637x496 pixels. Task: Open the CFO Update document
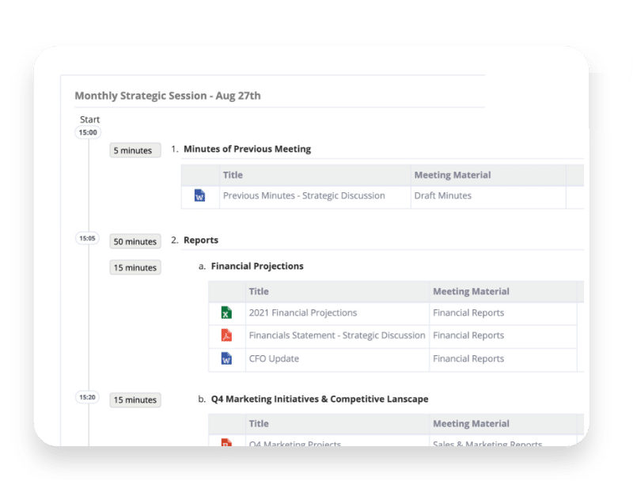[x=274, y=358]
